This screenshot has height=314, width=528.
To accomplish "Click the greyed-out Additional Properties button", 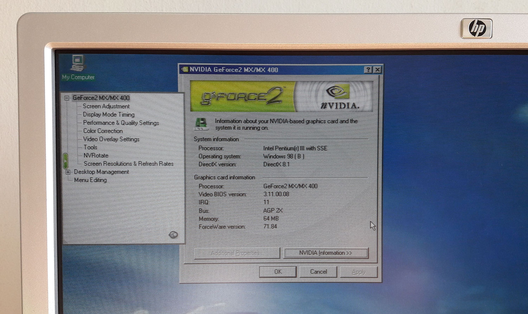I will (x=237, y=253).
